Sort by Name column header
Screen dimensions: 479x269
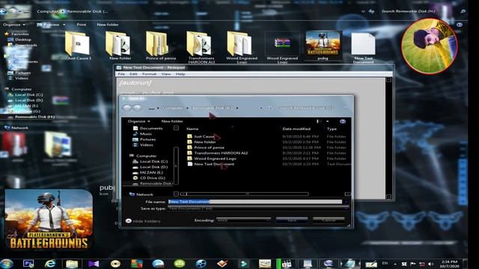coord(192,129)
